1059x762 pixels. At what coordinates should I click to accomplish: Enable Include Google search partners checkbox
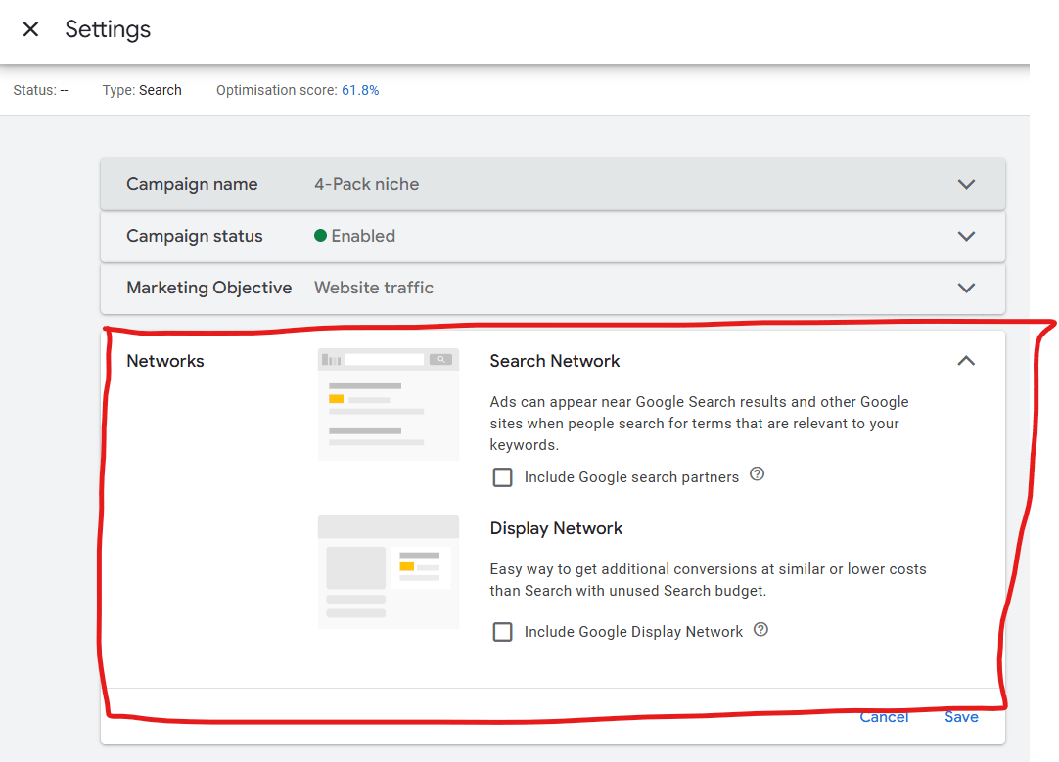(502, 477)
